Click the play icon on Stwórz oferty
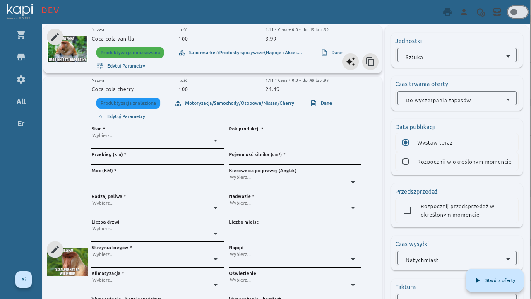 (x=478, y=280)
